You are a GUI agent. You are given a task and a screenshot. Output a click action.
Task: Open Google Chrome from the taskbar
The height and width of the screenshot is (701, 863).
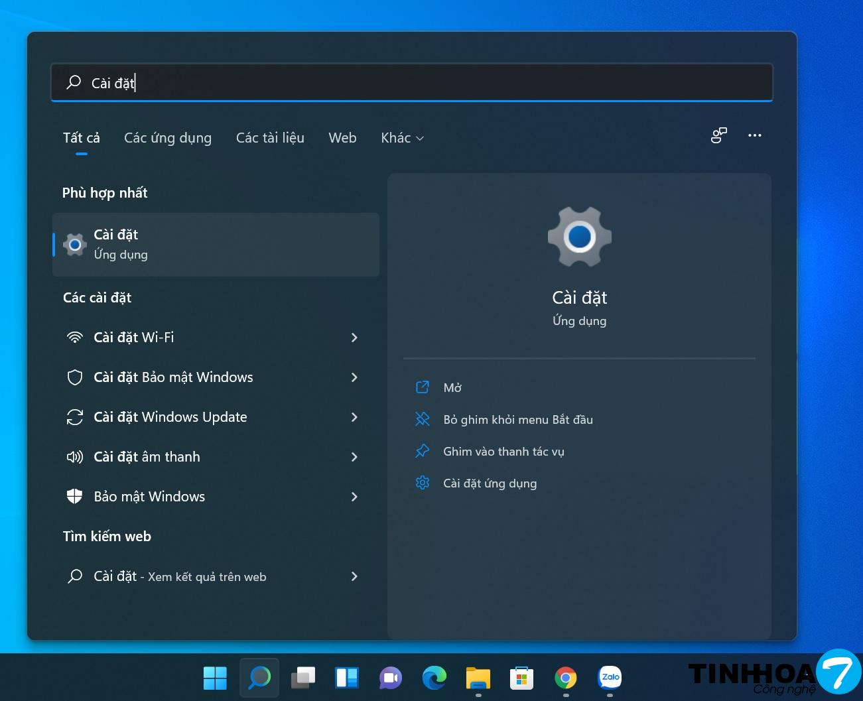click(566, 678)
